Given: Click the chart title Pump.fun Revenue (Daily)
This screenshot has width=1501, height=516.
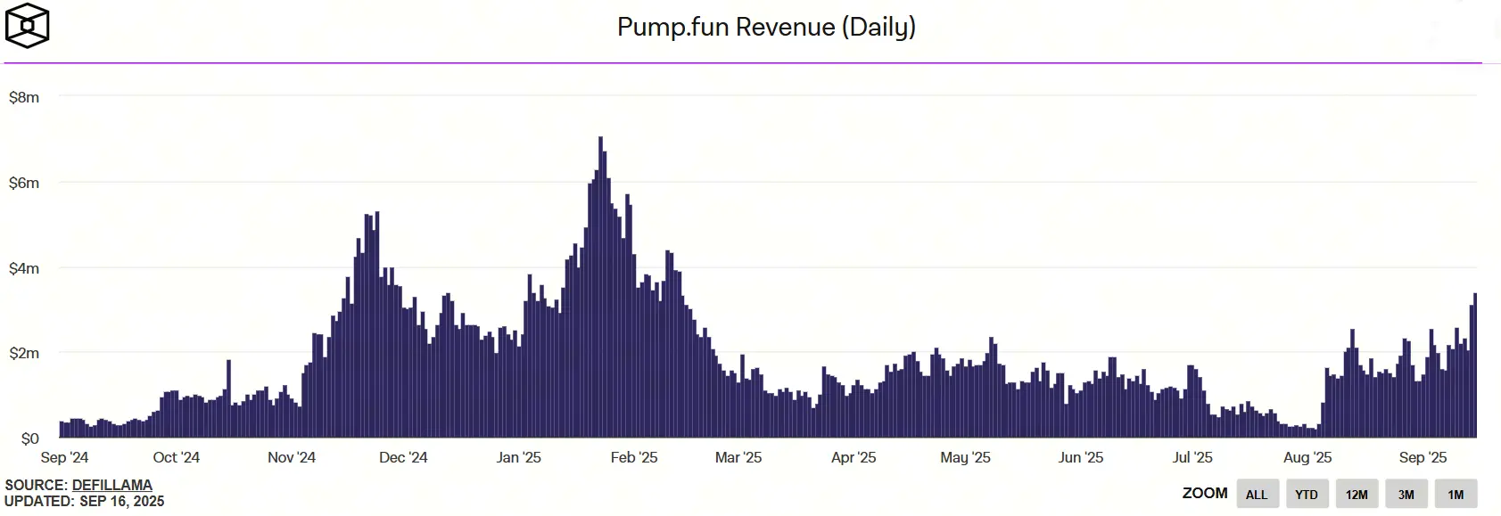Looking at the screenshot, I should (766, 27).
